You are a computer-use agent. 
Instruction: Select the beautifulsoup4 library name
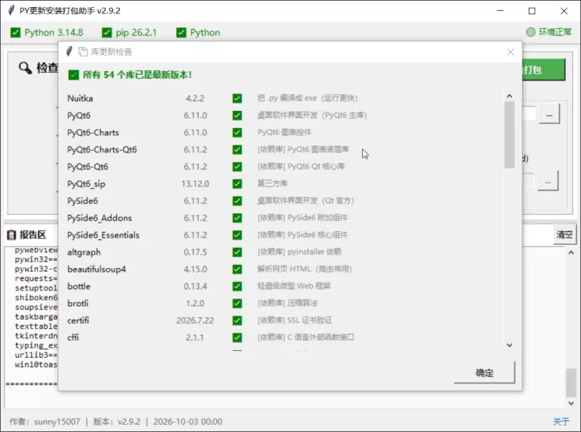pos(97,269)
